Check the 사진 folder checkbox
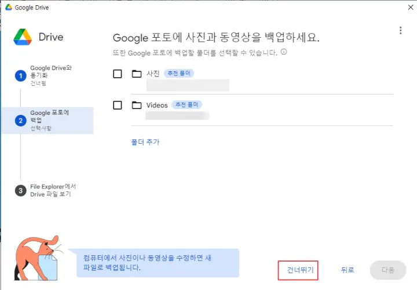The width and height of the screenshot is (417, 290). [118, 74]
